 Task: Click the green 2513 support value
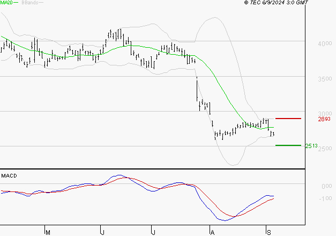(311, 146)
